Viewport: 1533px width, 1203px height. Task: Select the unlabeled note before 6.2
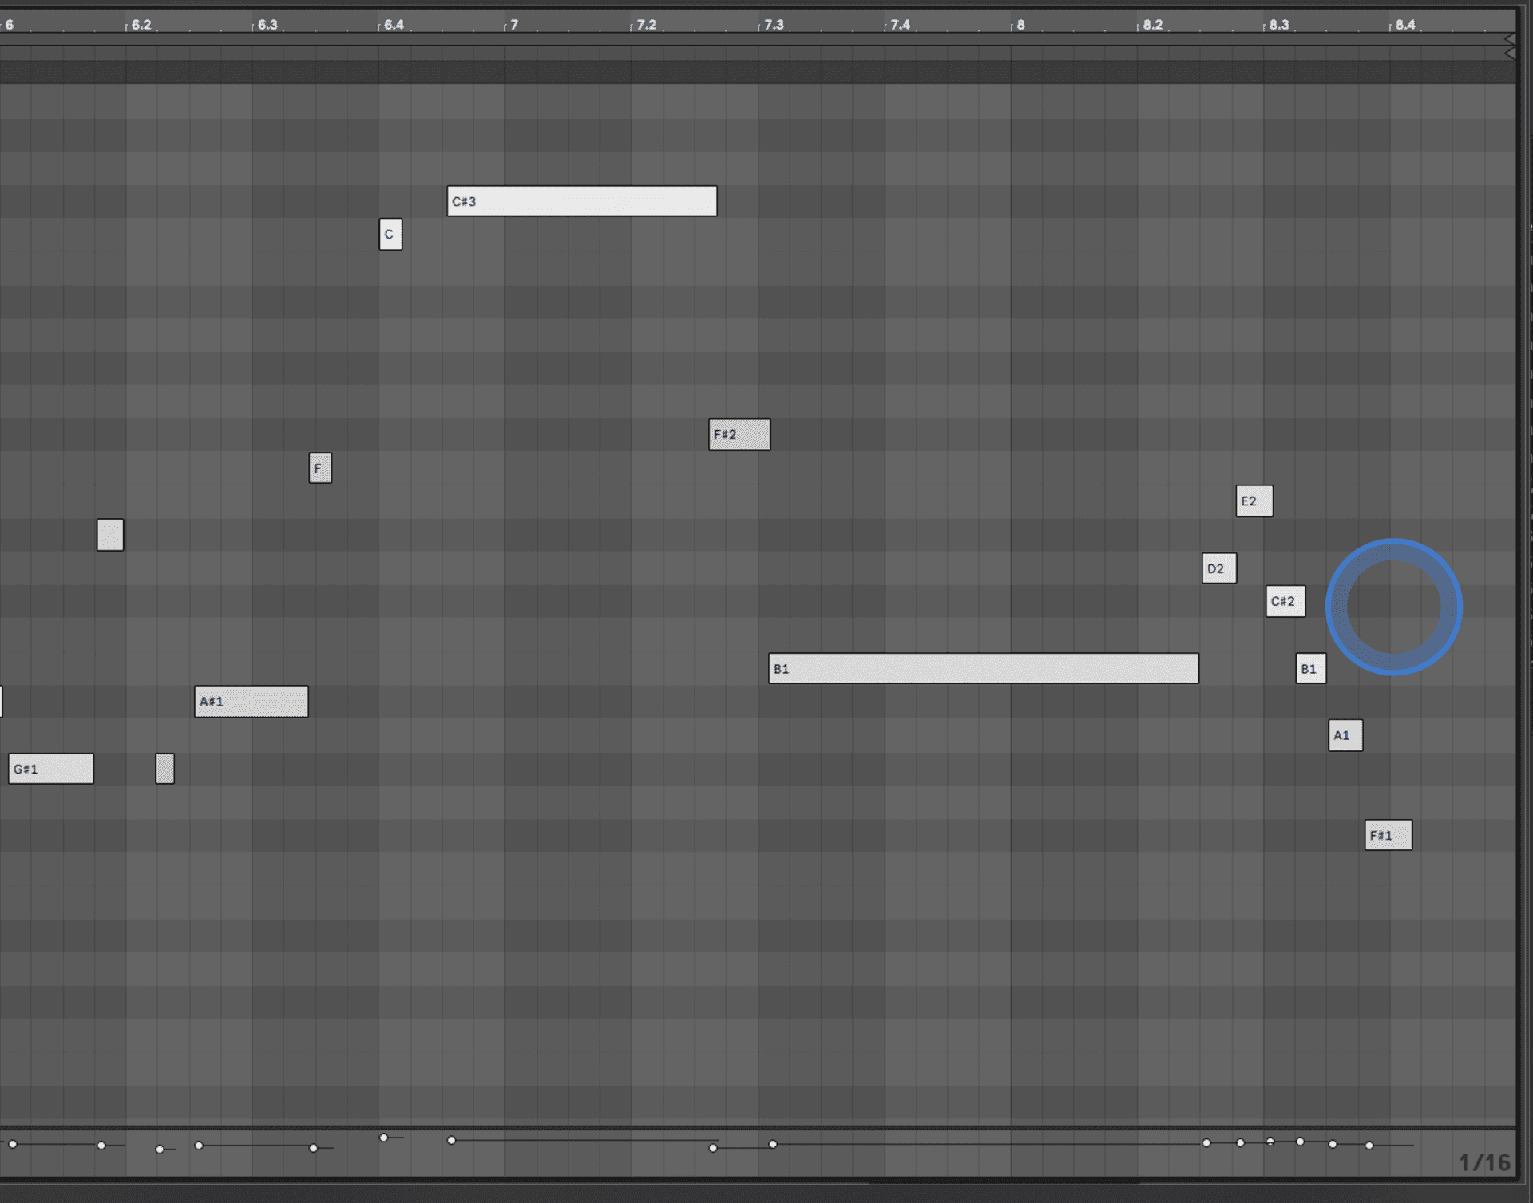(110, 535)
